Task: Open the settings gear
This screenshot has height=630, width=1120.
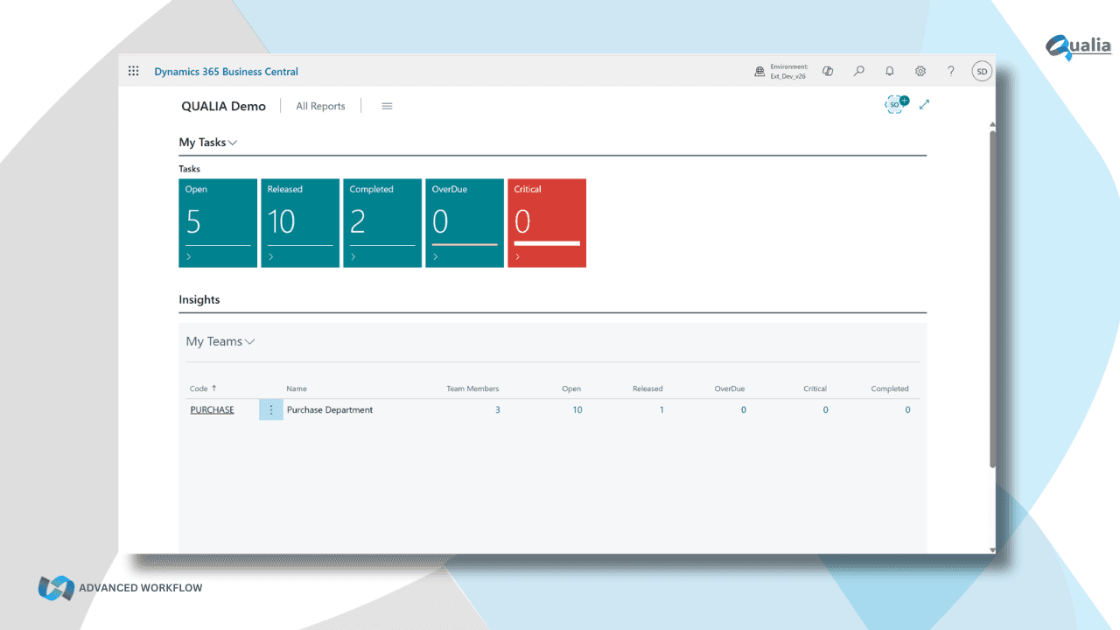Action: point(920,72)
